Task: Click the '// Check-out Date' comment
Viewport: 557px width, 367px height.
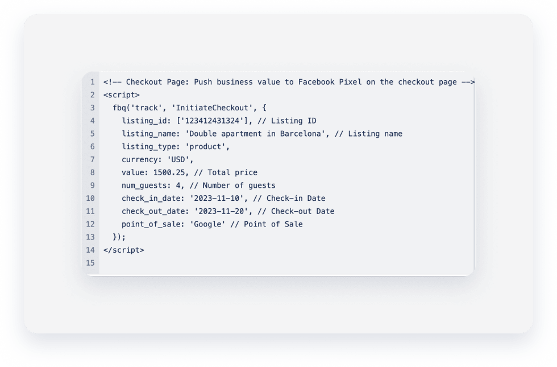Action: click(296, 211)
